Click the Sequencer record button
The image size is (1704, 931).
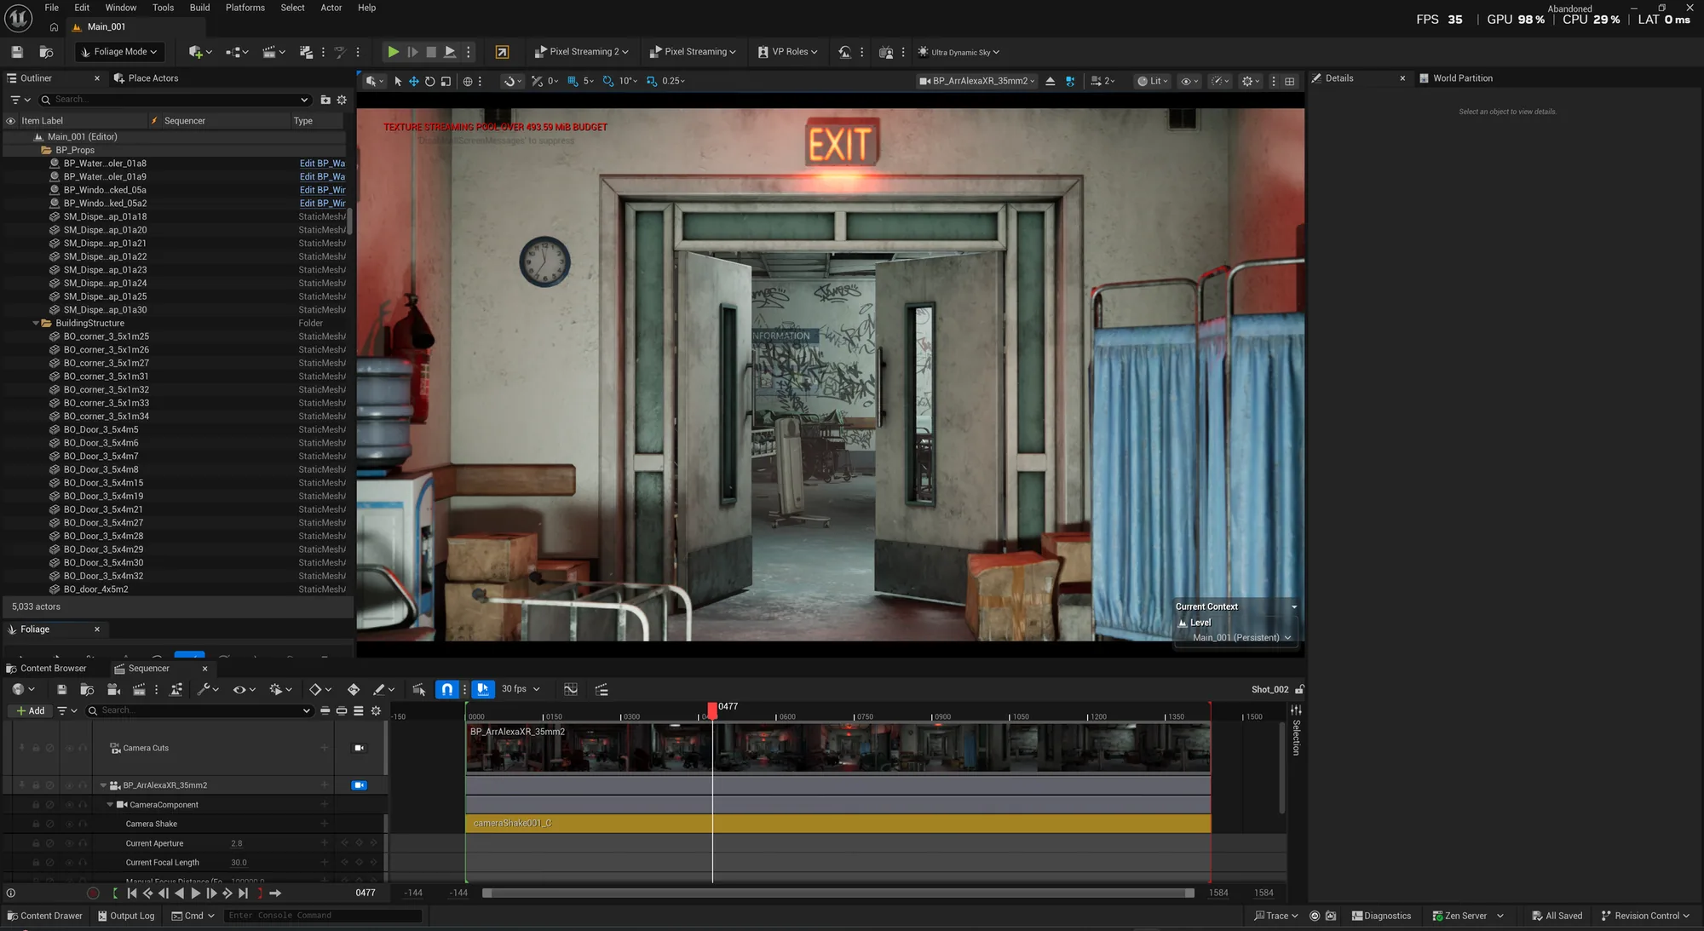point(93,894)
